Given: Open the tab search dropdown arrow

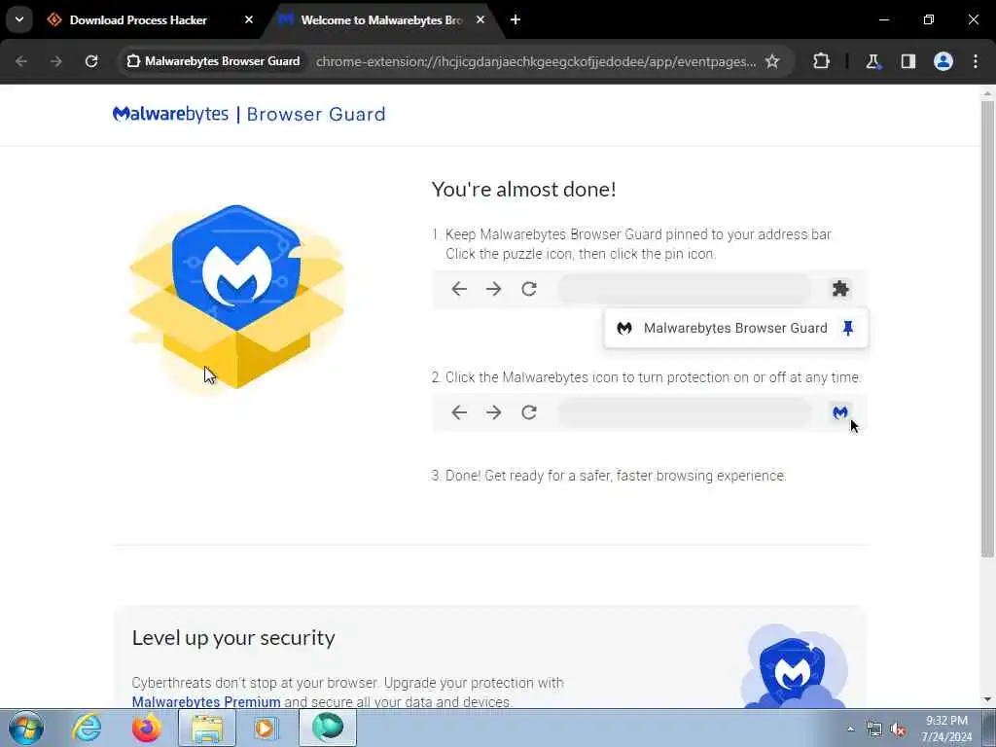Looking at the screenshot, I should (x=19, y=19).
